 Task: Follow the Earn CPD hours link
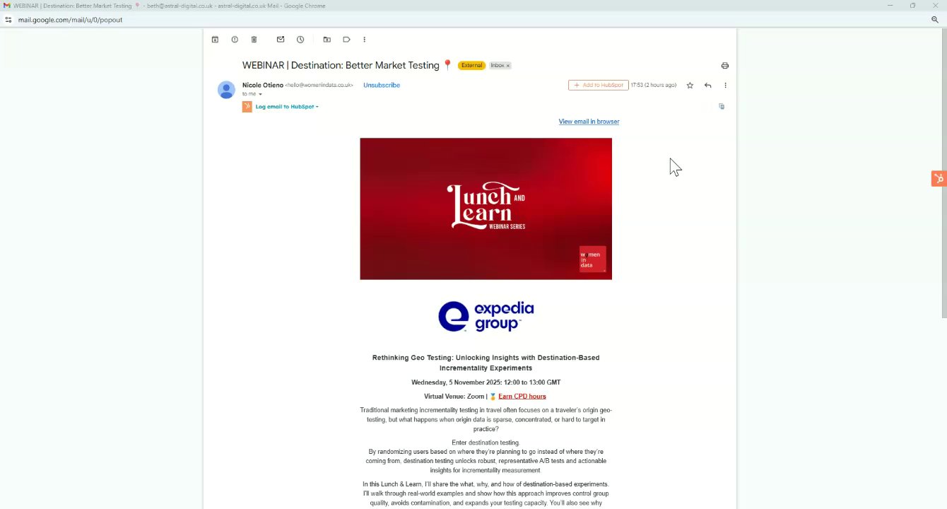coord(522,397)
